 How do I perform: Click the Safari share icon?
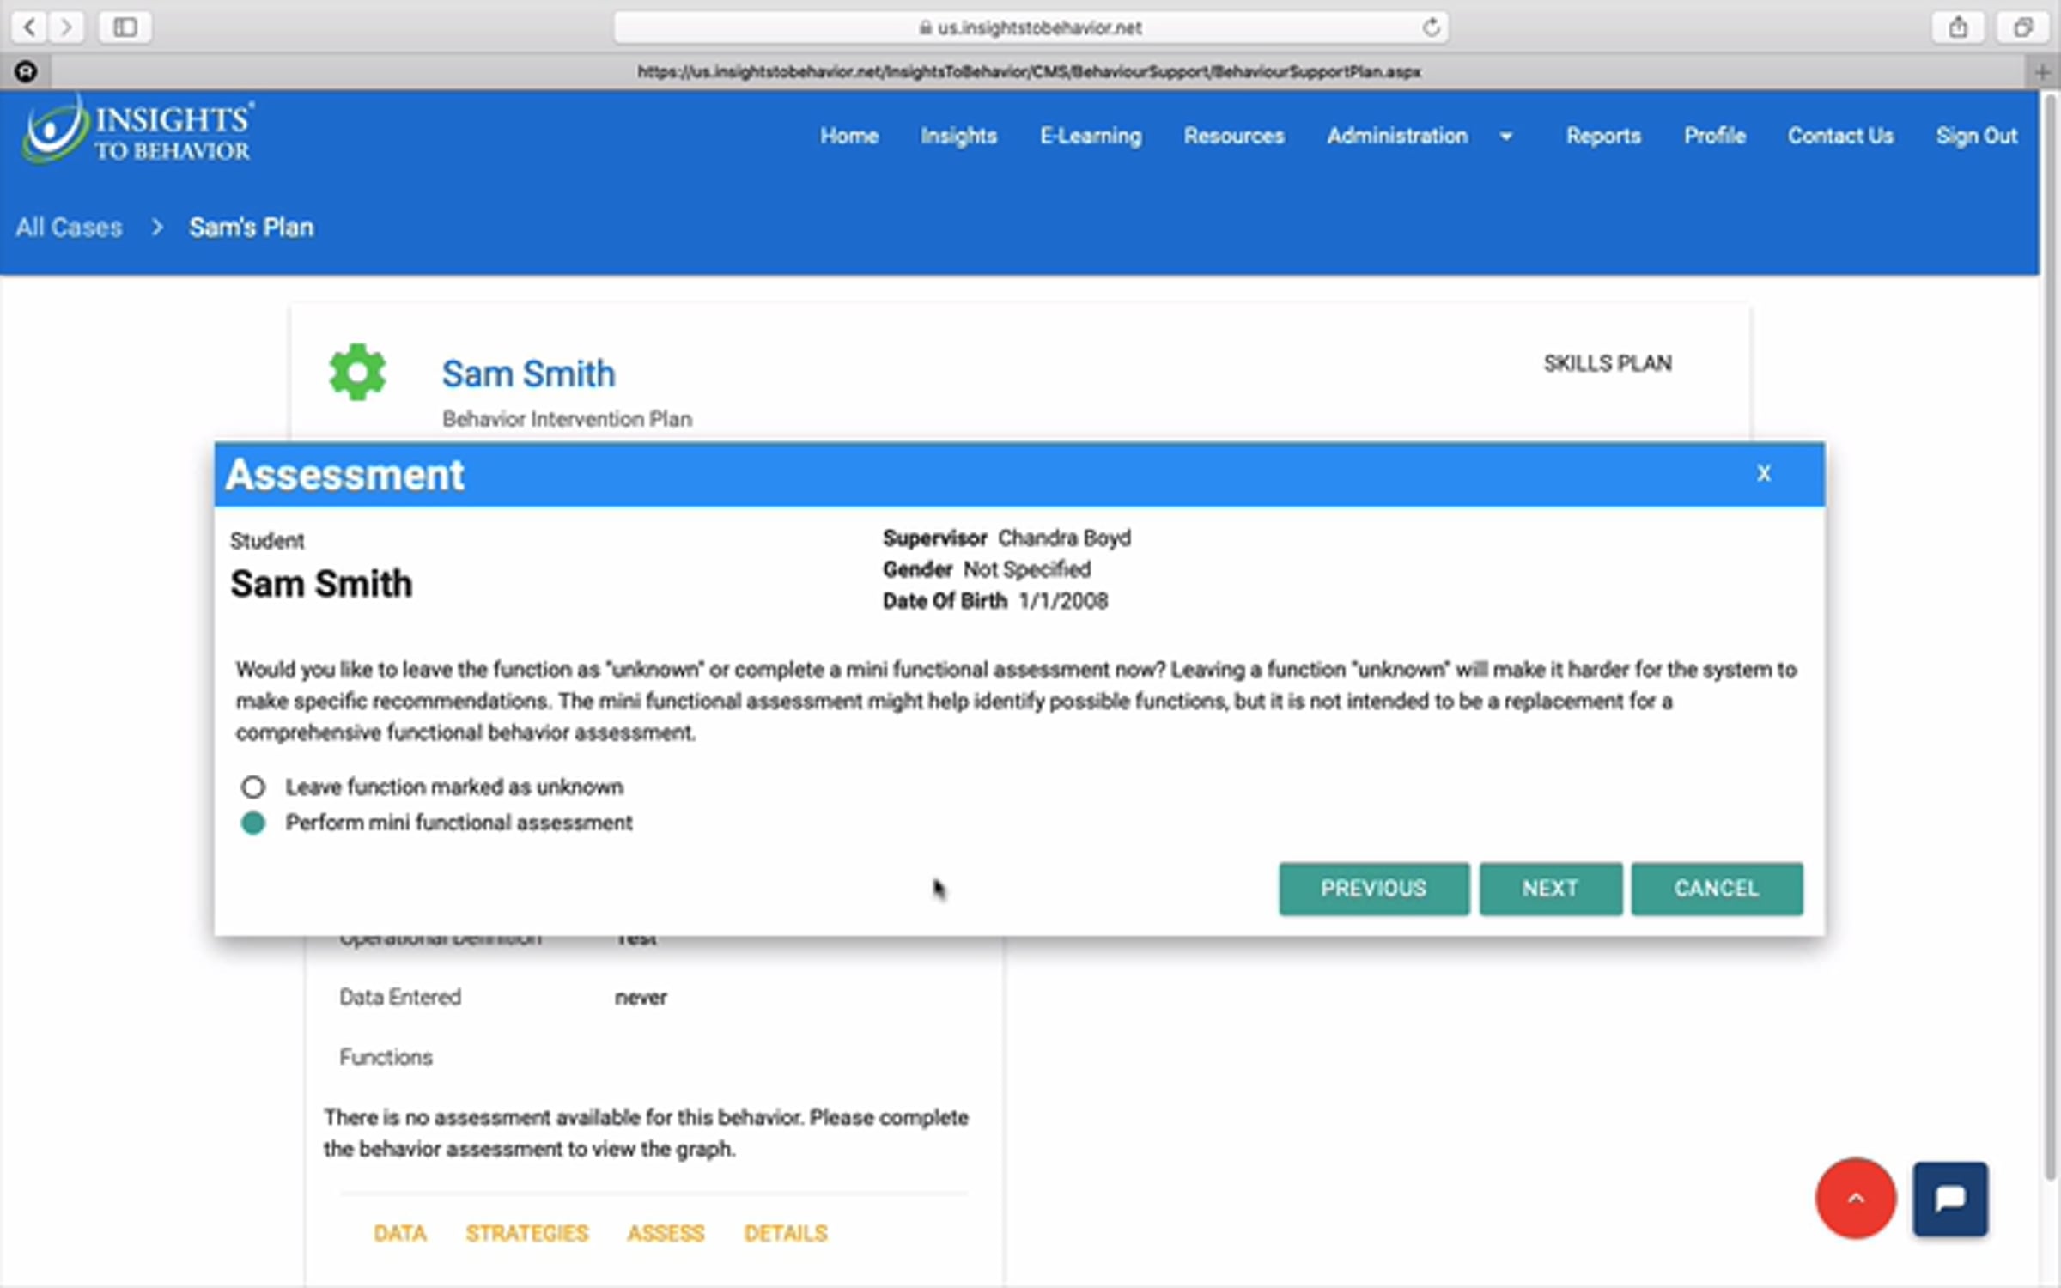tap(1957, 27)
